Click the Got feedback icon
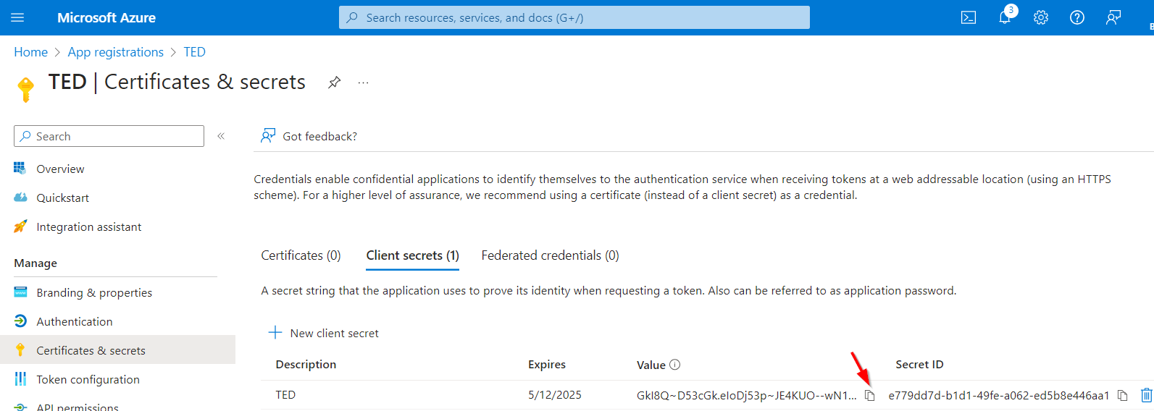Viewport: 1154px width, 411px height. 268,135
